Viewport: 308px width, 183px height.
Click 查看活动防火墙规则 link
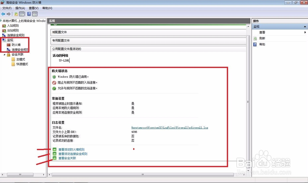click(71, 149)
